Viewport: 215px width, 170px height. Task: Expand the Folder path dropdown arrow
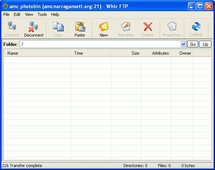pos(183,44)
